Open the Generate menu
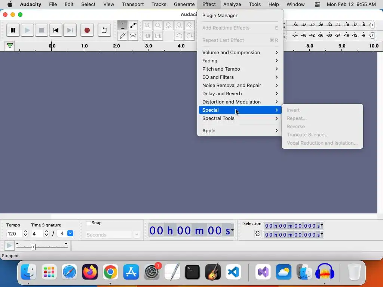 pyautogui.click(x=184, y=4)
